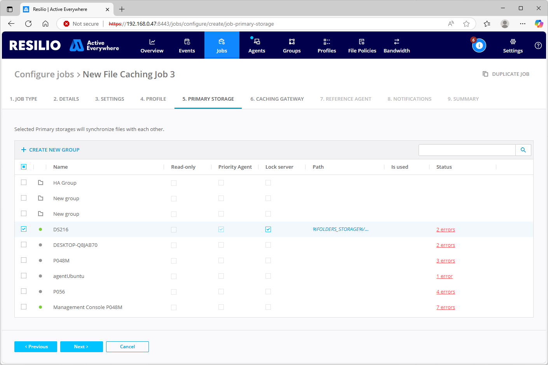Open the Bandwidth section
This screenshot has width=548, height=365.
396,45
